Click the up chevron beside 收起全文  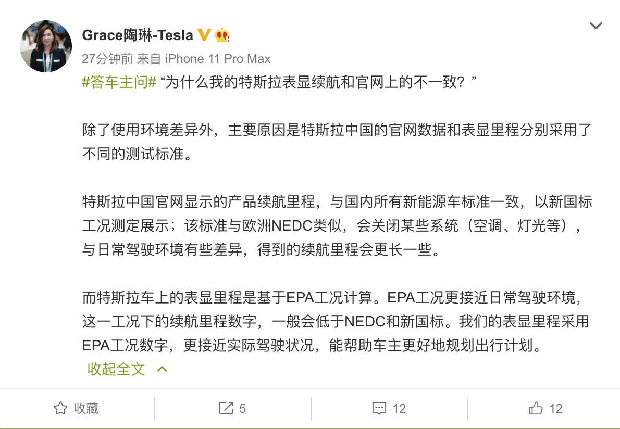(162, 369)
